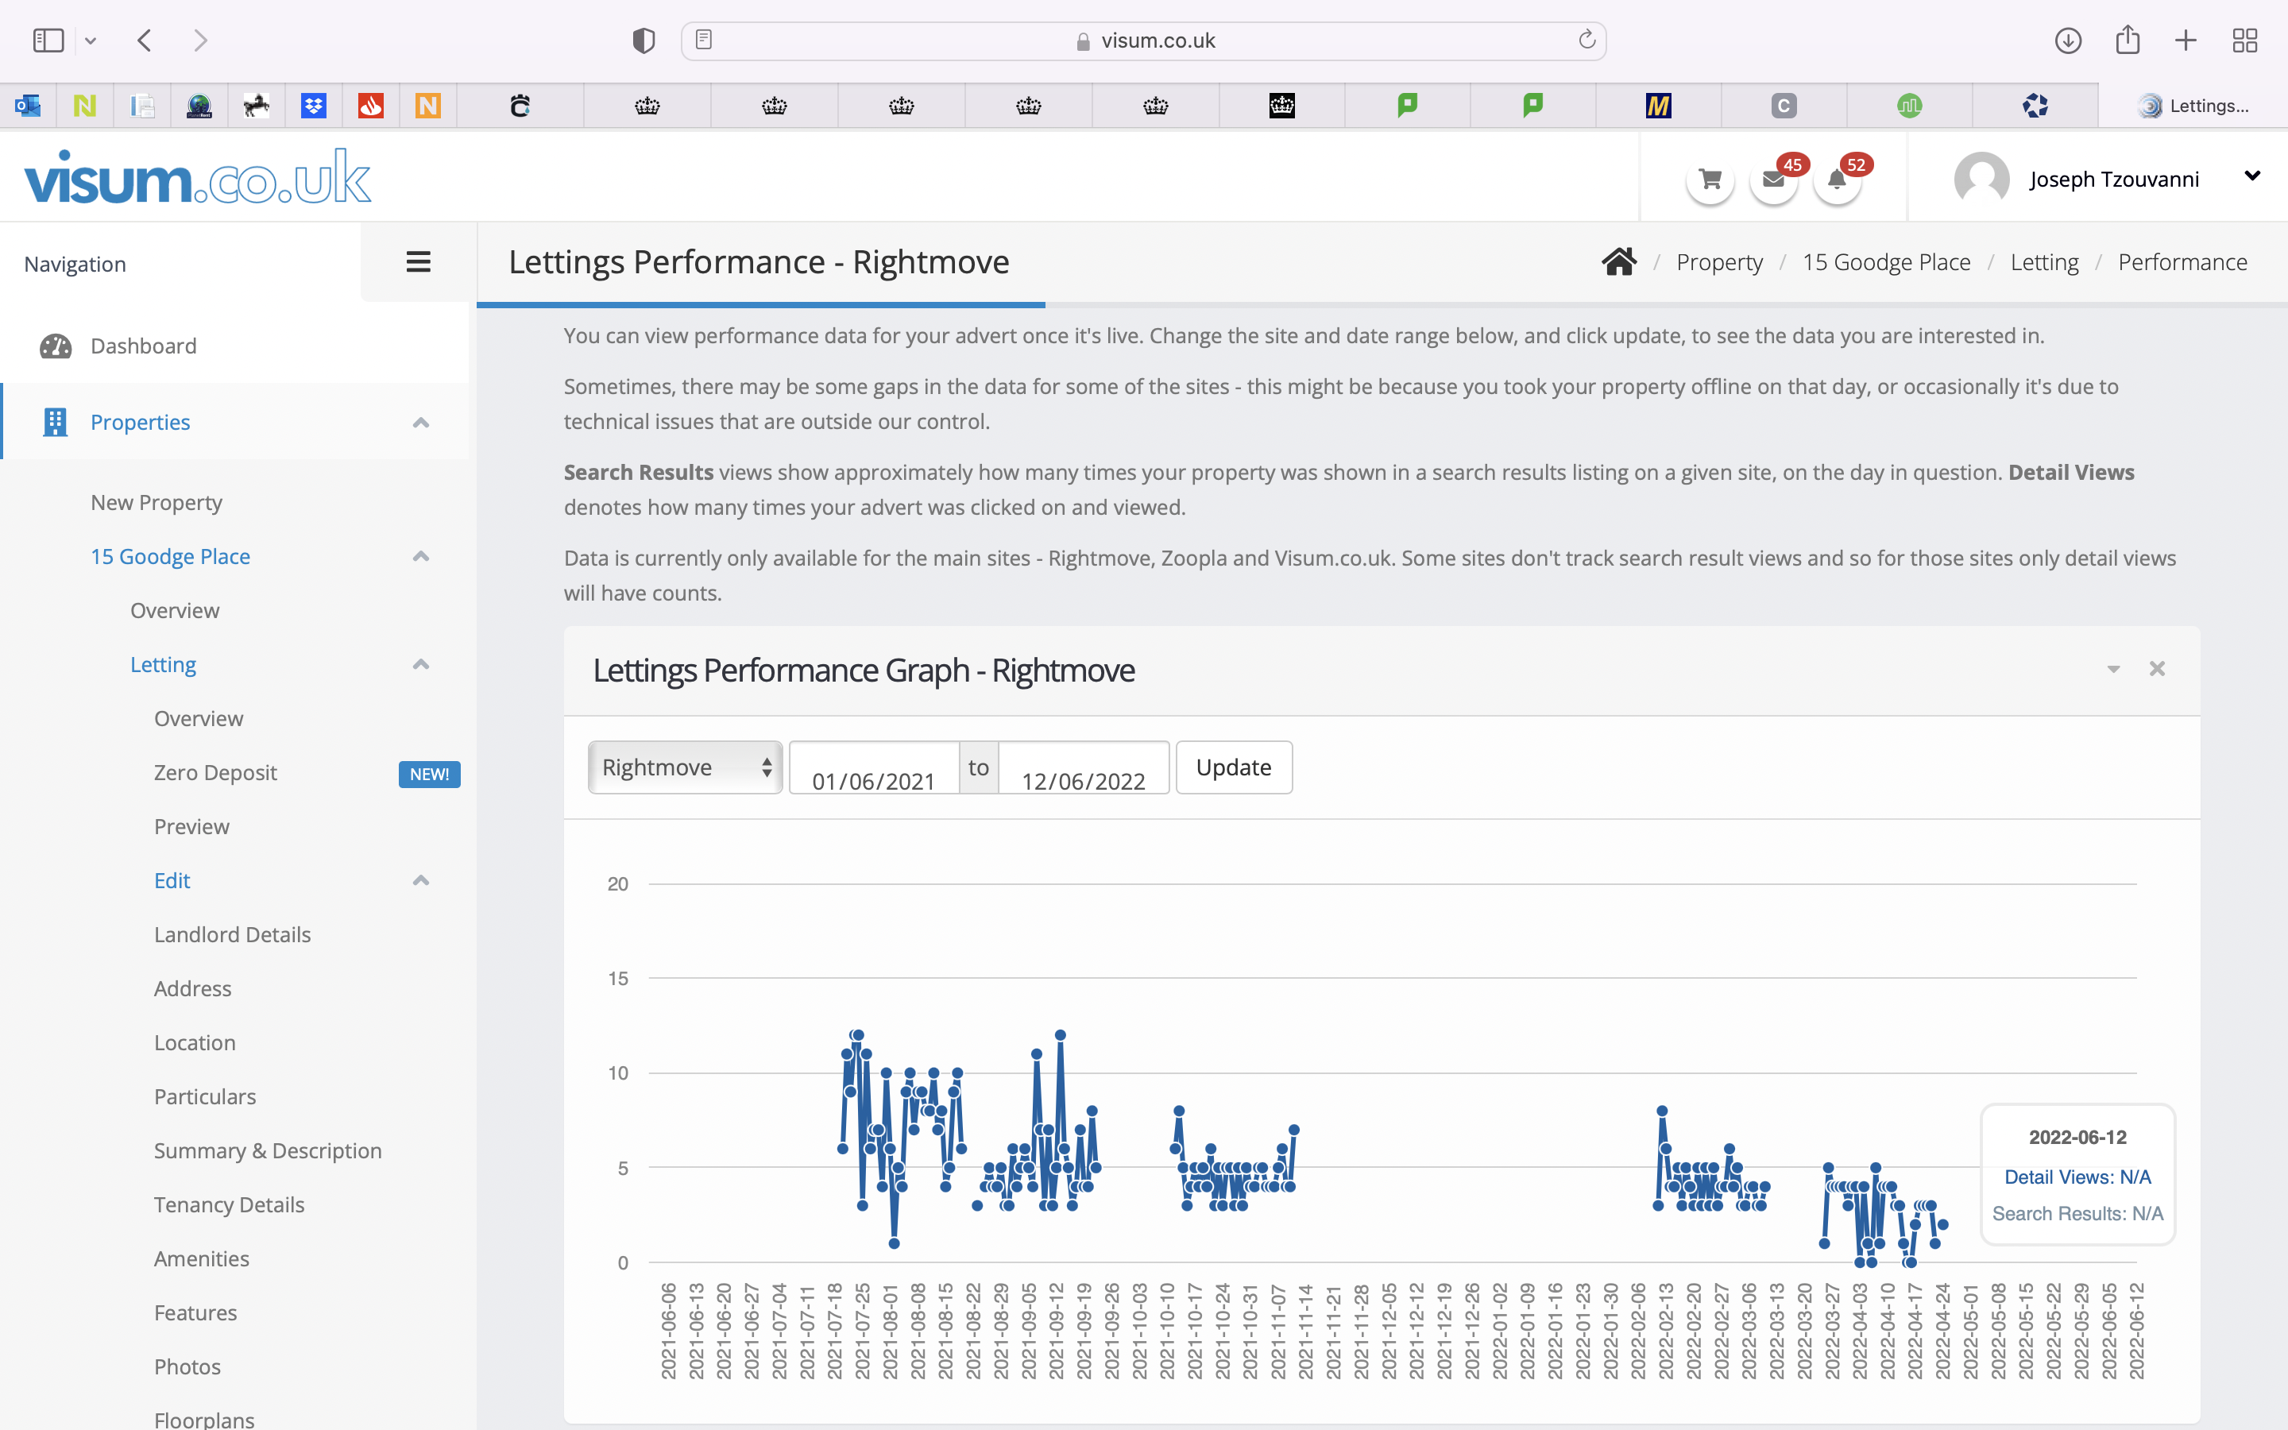
Task: Switch to the black crown tab
Action: coord(1282,105)
